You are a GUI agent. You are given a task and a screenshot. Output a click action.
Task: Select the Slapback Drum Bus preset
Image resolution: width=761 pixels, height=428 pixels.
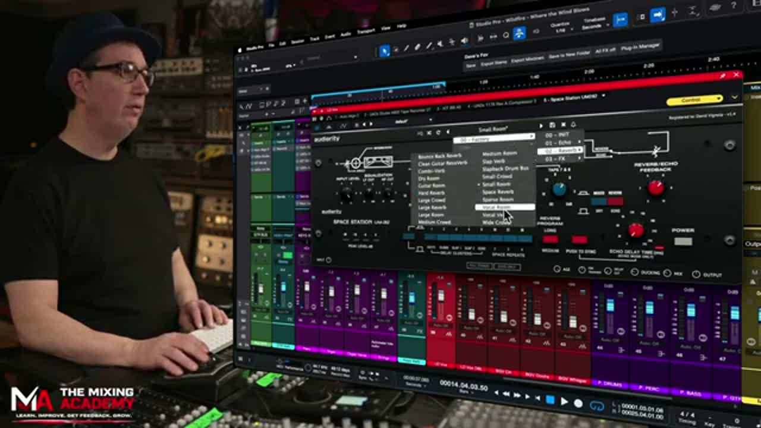tap(505, 169)
